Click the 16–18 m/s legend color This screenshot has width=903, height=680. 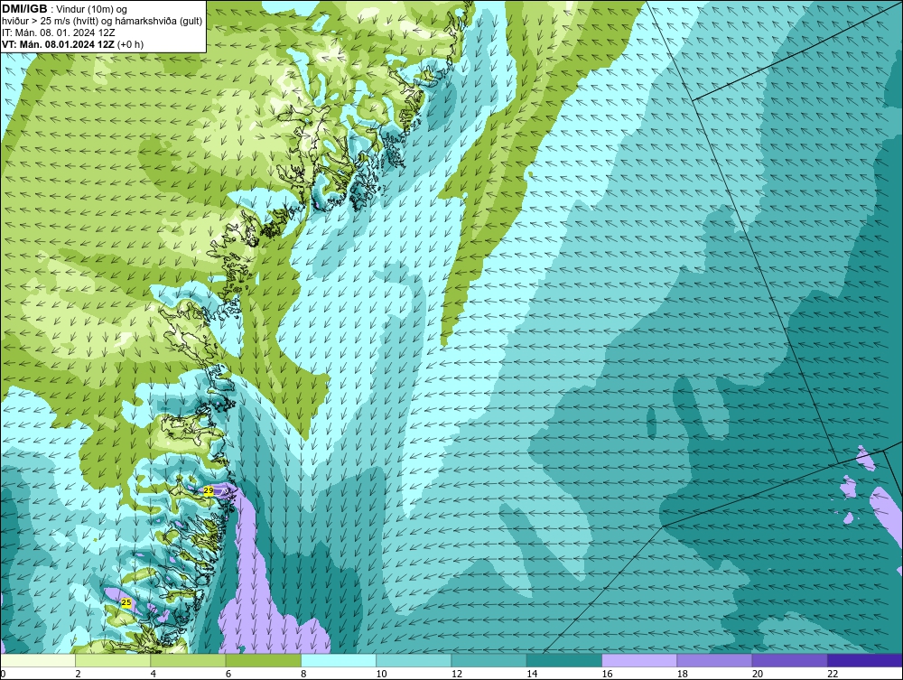(x=639, y=660)
